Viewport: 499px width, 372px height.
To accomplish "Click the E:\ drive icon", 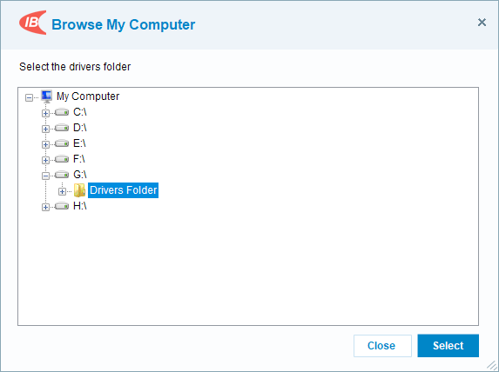I will [62, 143].
